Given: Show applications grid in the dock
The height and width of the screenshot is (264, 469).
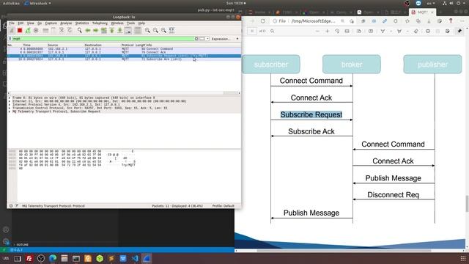Looking at the screenshot, I should pyautogui.click(x=463, y=258).
